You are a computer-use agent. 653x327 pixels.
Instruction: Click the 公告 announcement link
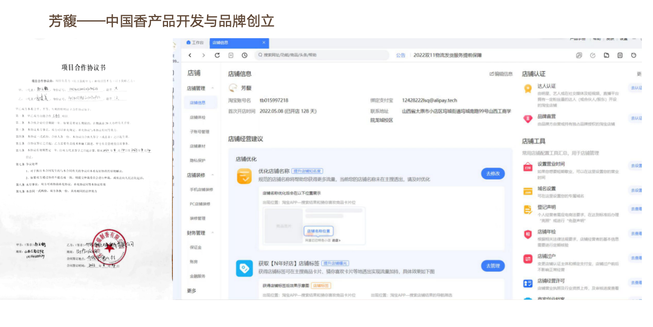click(401, 55)
